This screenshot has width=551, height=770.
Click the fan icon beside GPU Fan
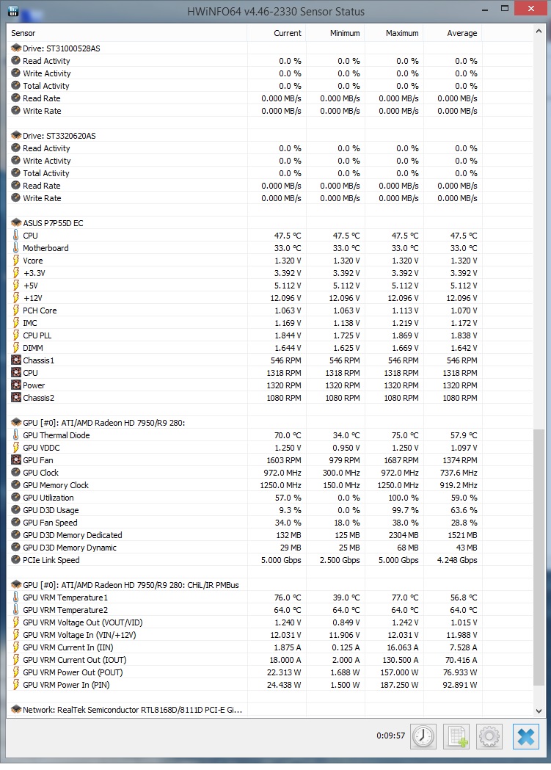[x=15, y=460]
